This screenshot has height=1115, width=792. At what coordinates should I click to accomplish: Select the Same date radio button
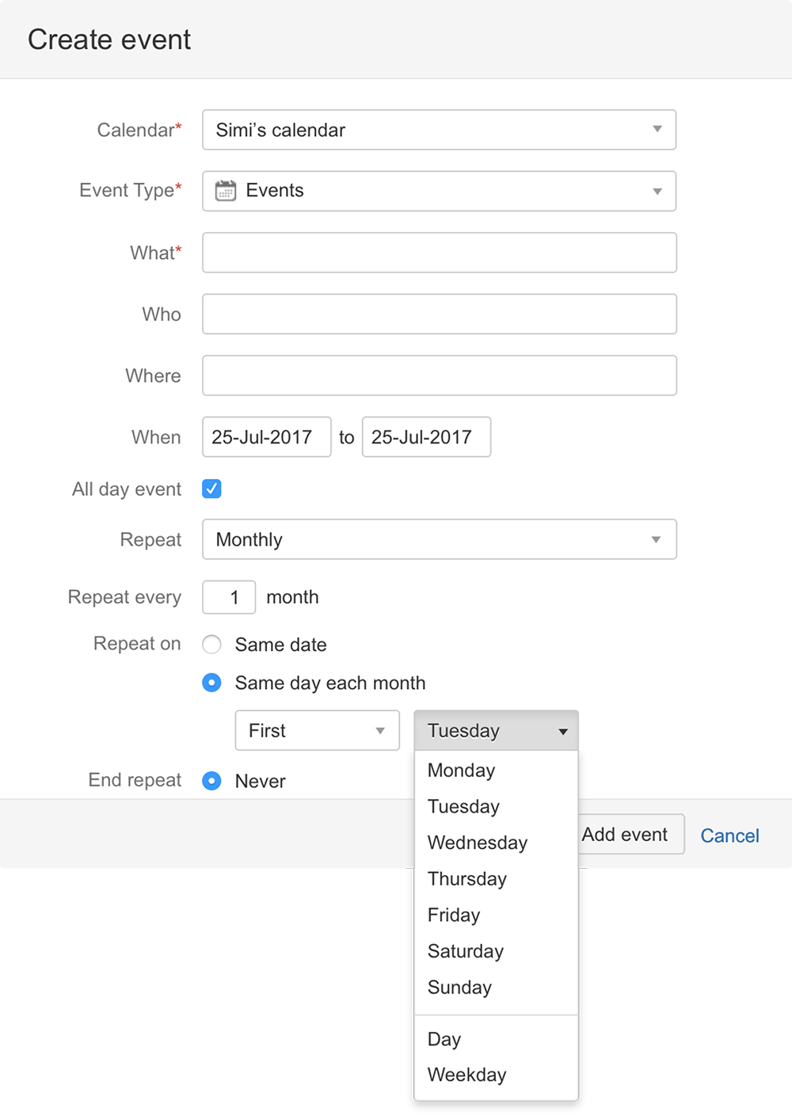[x=211, y=645]
